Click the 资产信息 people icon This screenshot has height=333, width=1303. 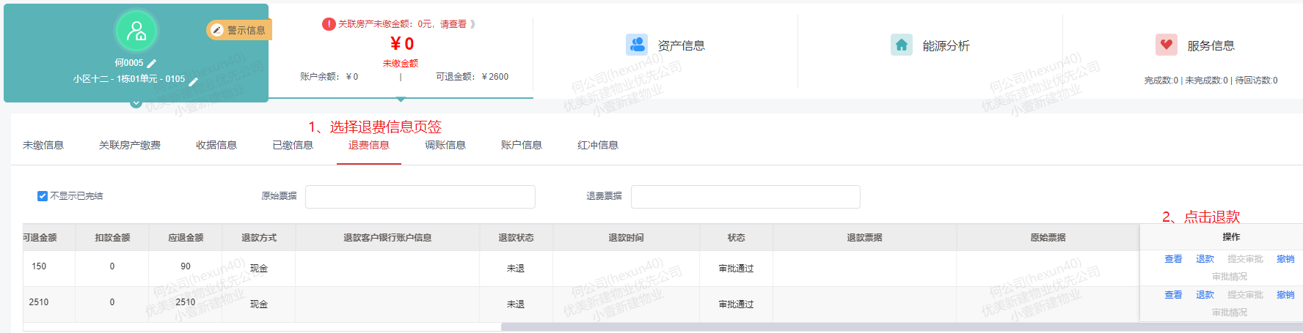tap(637, 45)
